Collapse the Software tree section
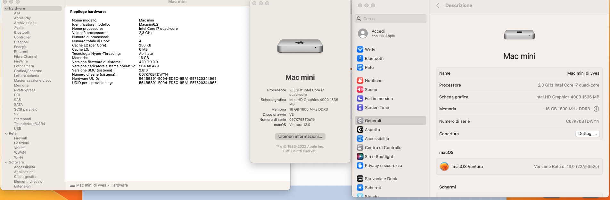 click(x=6, y=162)
